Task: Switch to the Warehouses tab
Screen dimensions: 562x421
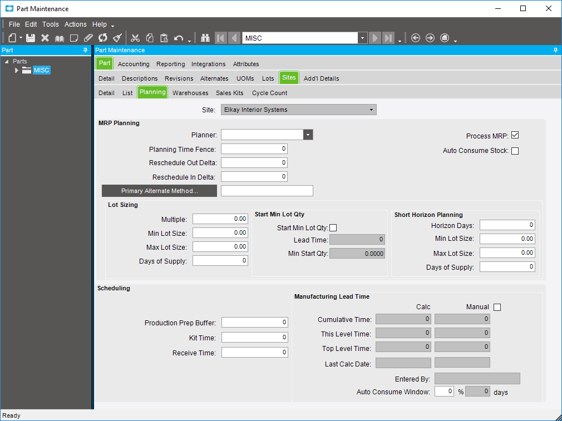Action: pos(190,93)
